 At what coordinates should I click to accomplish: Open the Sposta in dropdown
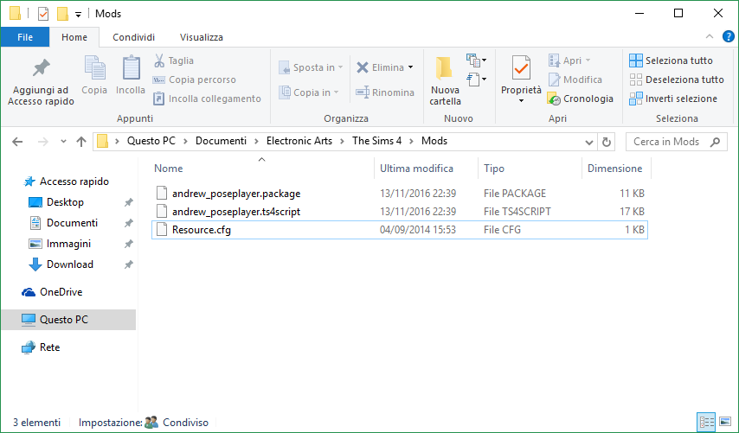[311, 67]
